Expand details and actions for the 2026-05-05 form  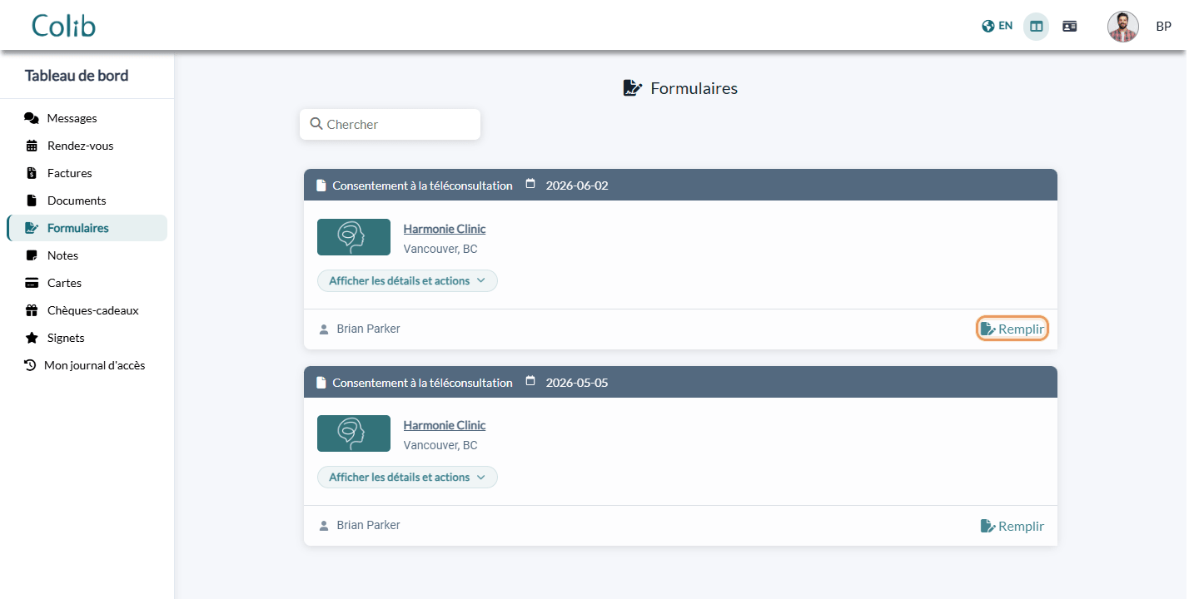pyautogui.click(x=407, y=478)
